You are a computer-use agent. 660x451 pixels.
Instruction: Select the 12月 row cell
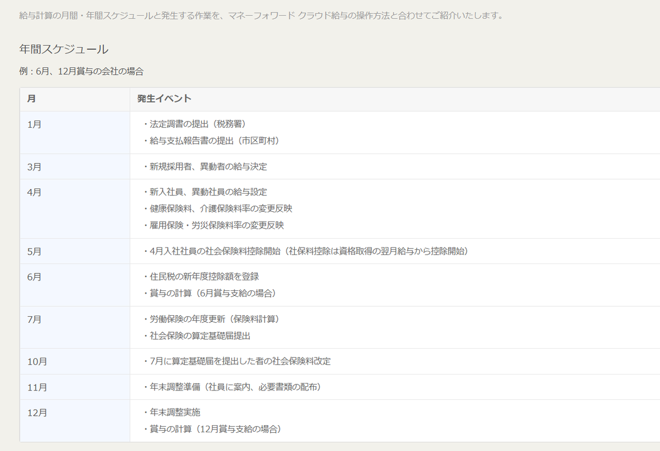click(x=75, y=421)
